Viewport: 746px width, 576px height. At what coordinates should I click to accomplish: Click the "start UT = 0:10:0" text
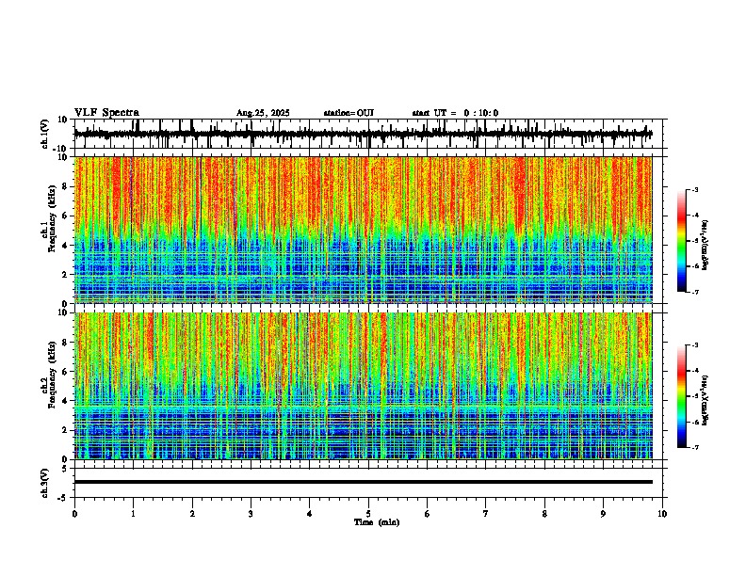click(x=455, y=113)
